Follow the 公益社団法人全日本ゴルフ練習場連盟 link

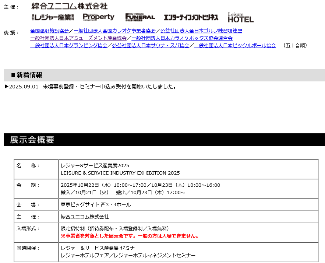click(x=201, y=31)
